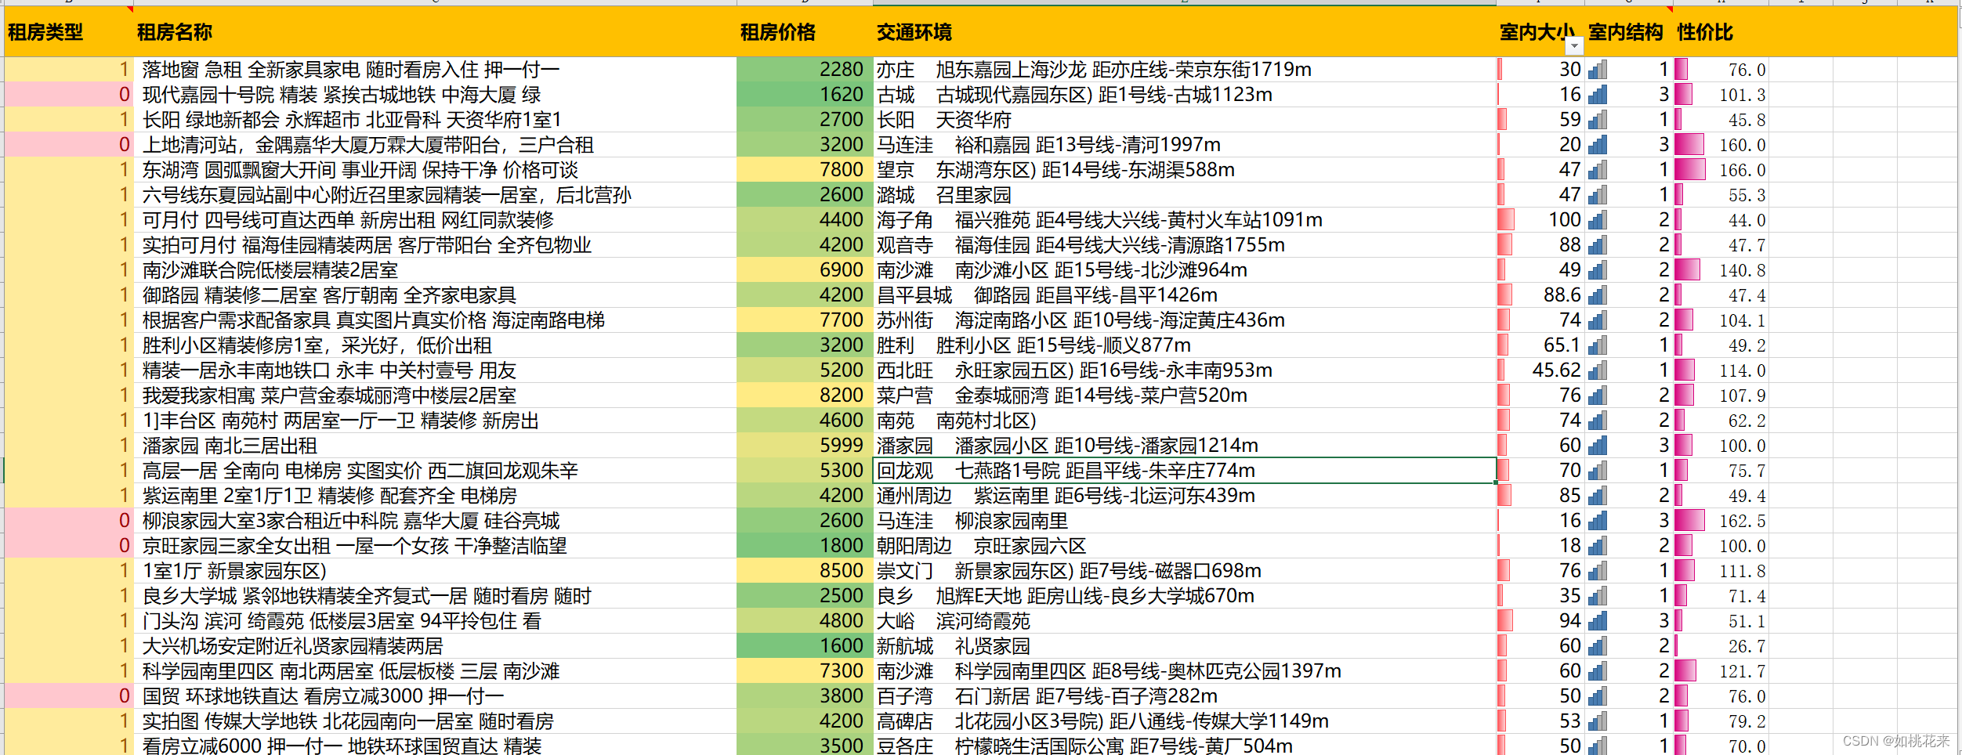Select the traffic cell 回龙观 七燕路1号院
Screen dimensions: 1962x755
(x=1185, y=471)
